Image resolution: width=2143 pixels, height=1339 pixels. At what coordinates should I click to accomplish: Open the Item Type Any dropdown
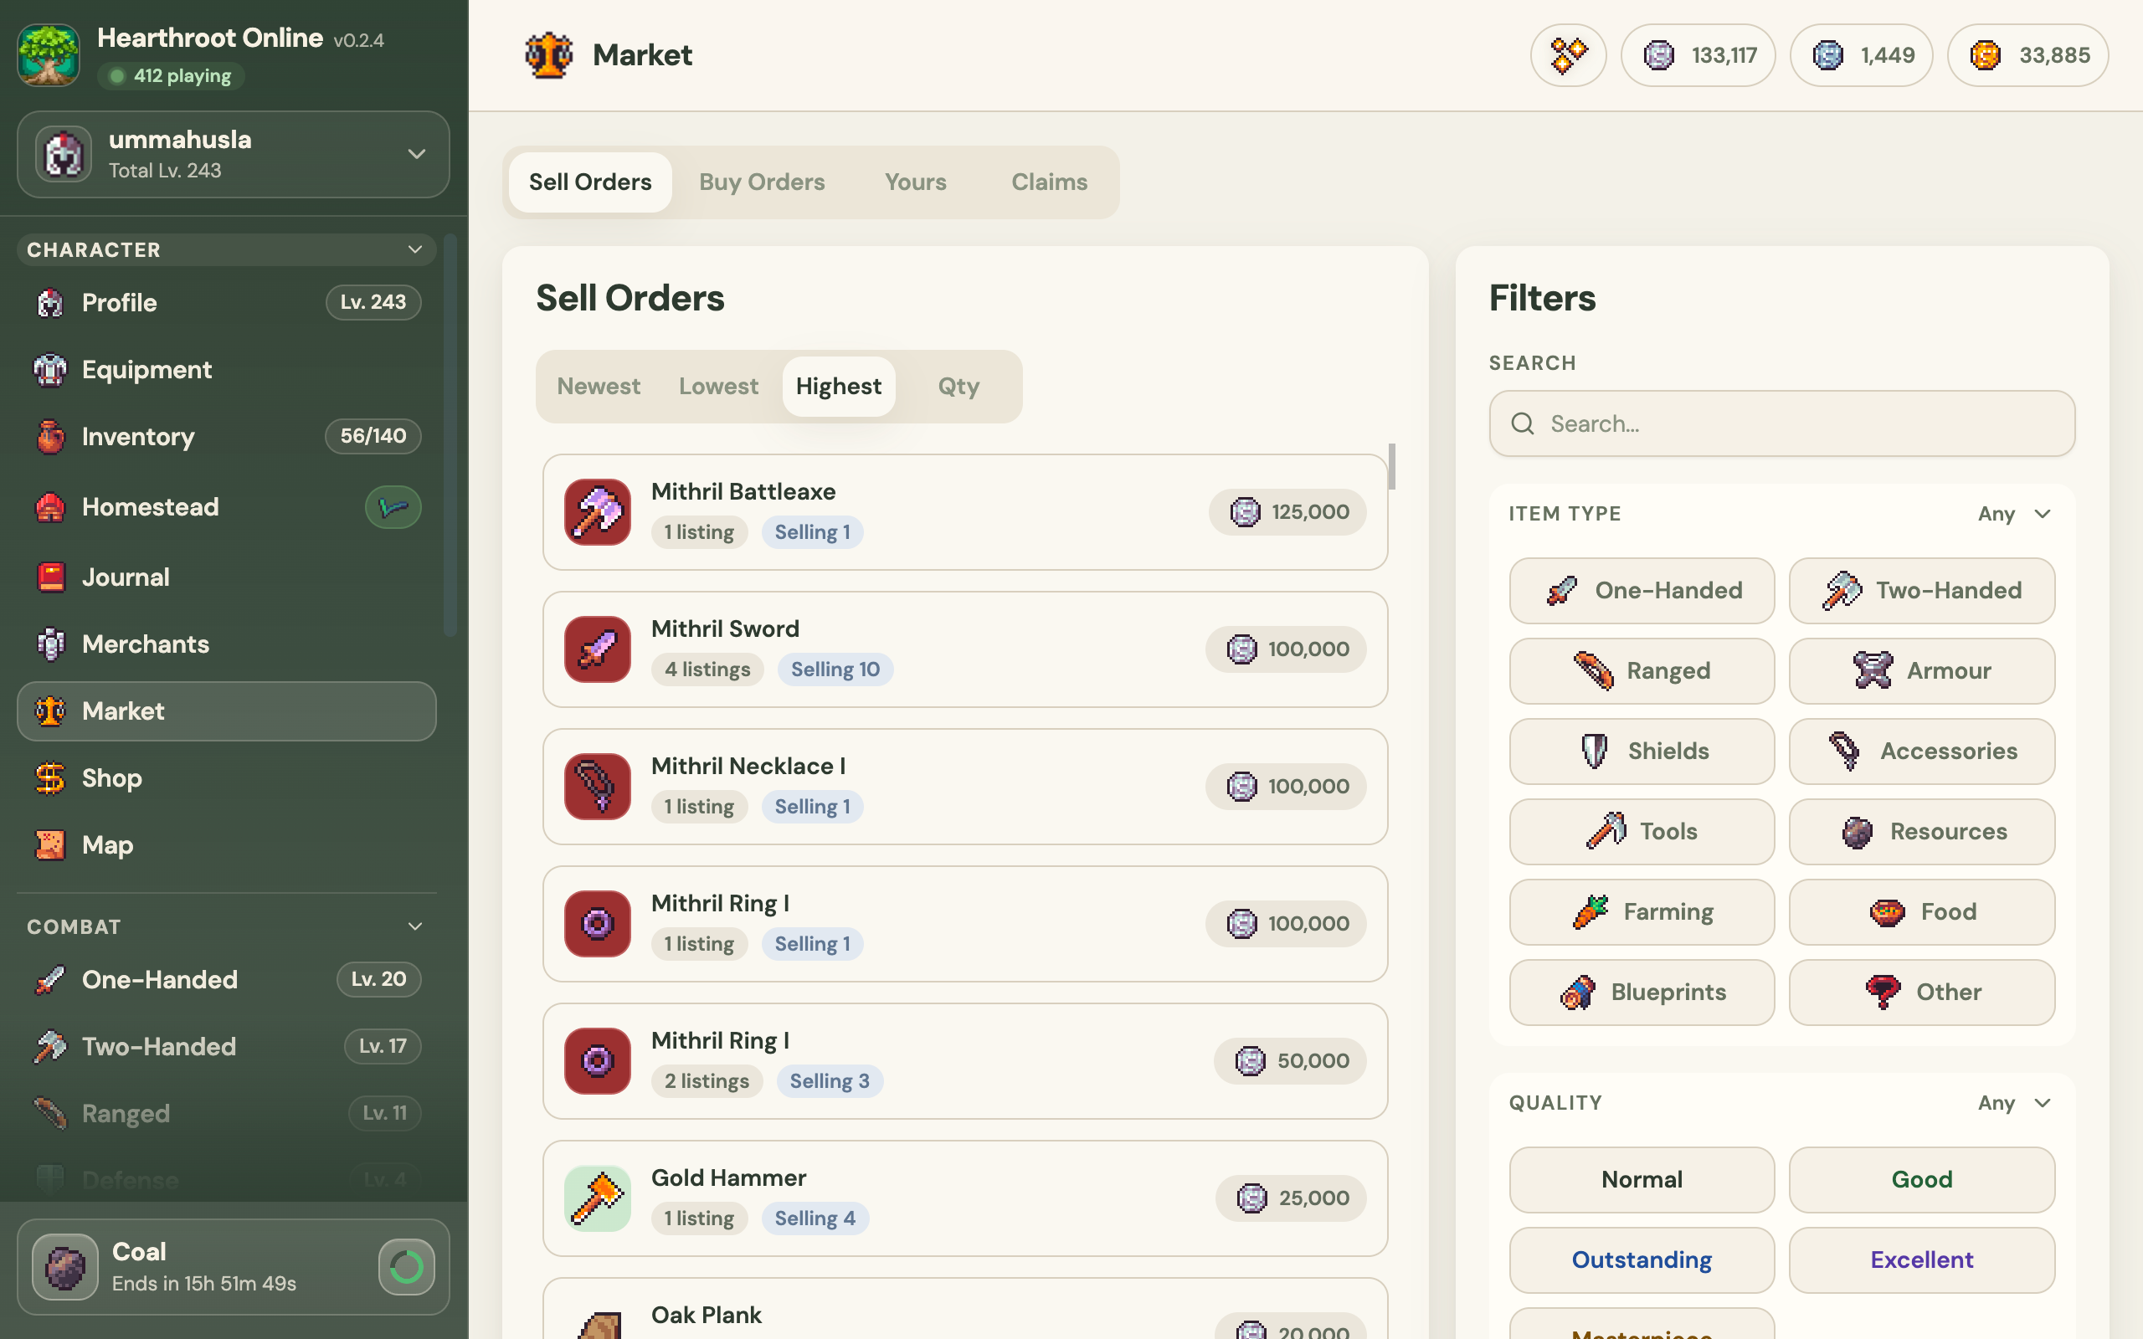2014,514
